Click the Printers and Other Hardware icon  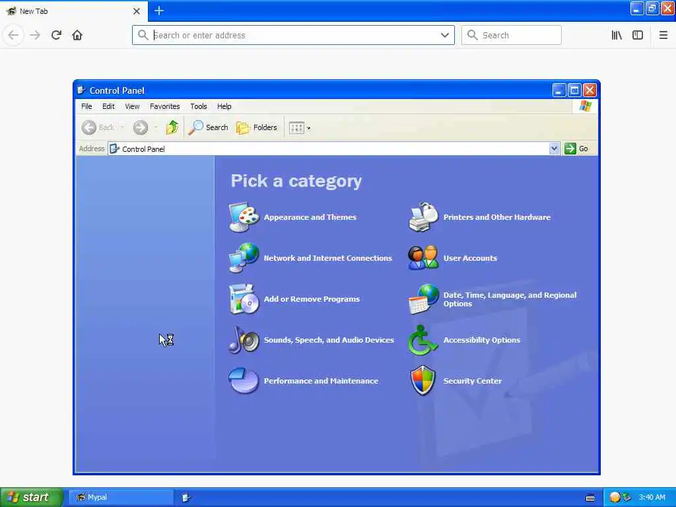[x=423, y=217]
